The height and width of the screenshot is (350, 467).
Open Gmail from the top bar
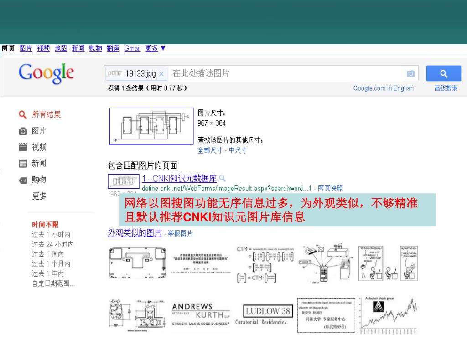tap(133, 48)
